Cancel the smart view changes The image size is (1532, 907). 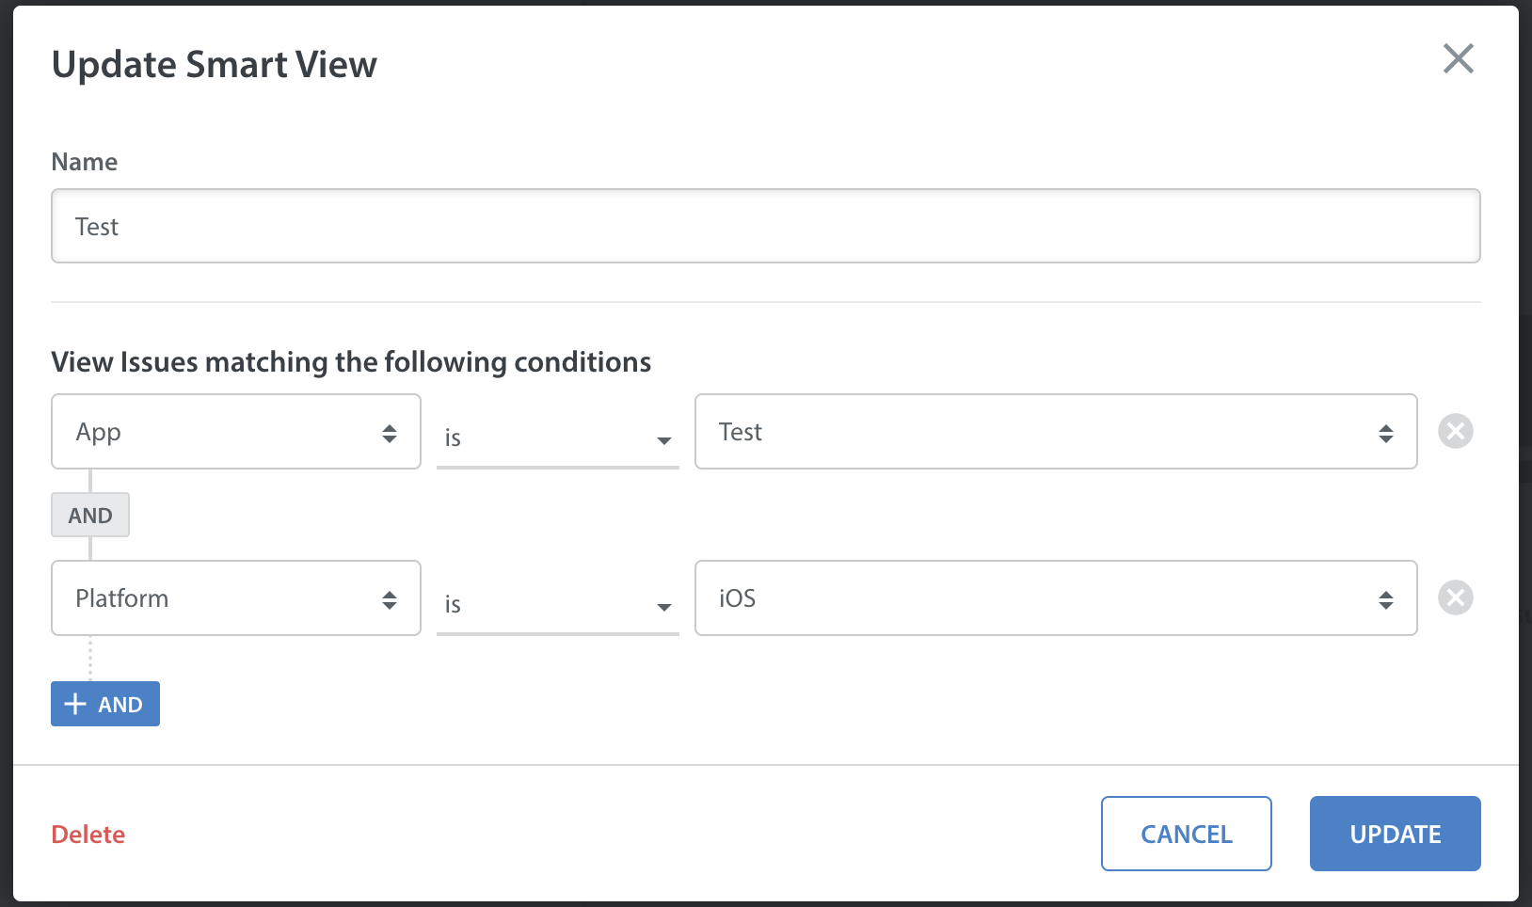coord(1187,834)
